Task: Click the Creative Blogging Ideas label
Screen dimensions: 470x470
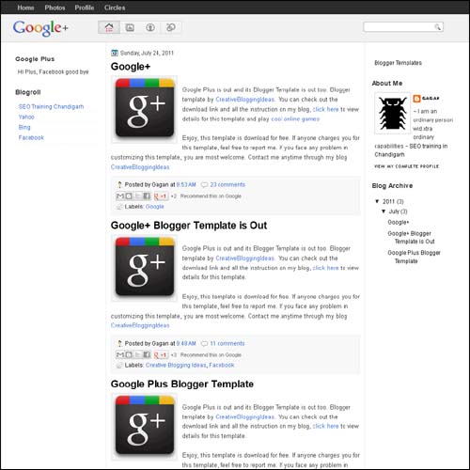Action: pos(176,365)
